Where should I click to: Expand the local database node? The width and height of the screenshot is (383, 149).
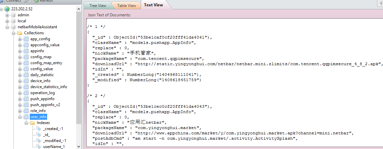pos(7,21)
